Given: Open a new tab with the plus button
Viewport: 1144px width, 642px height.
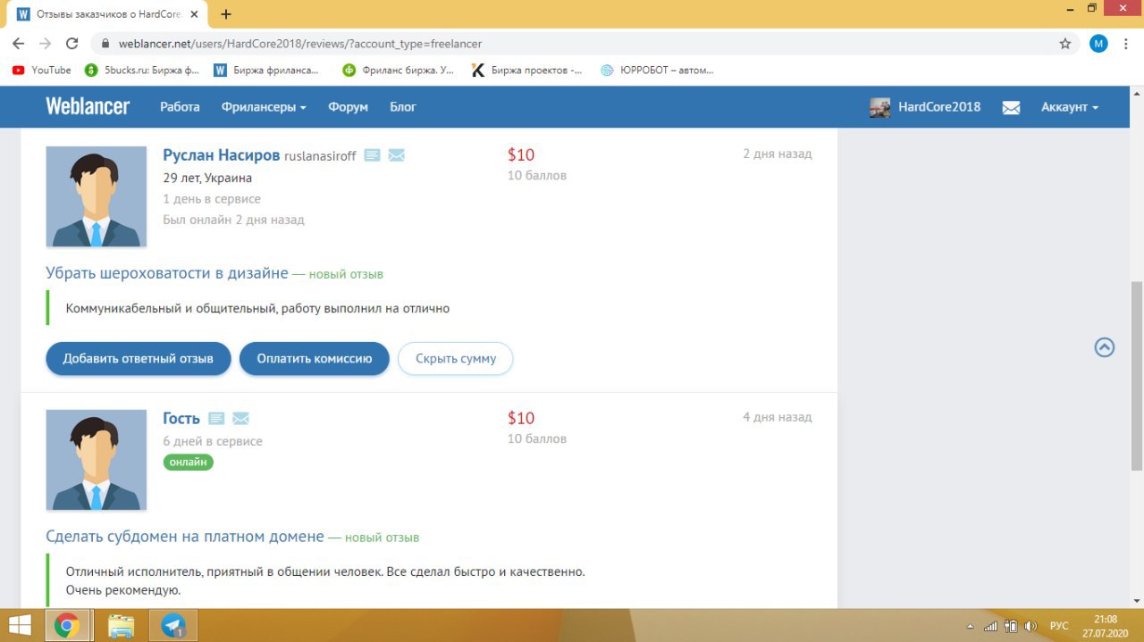Looking at the screenshot, I should (226, 14).
